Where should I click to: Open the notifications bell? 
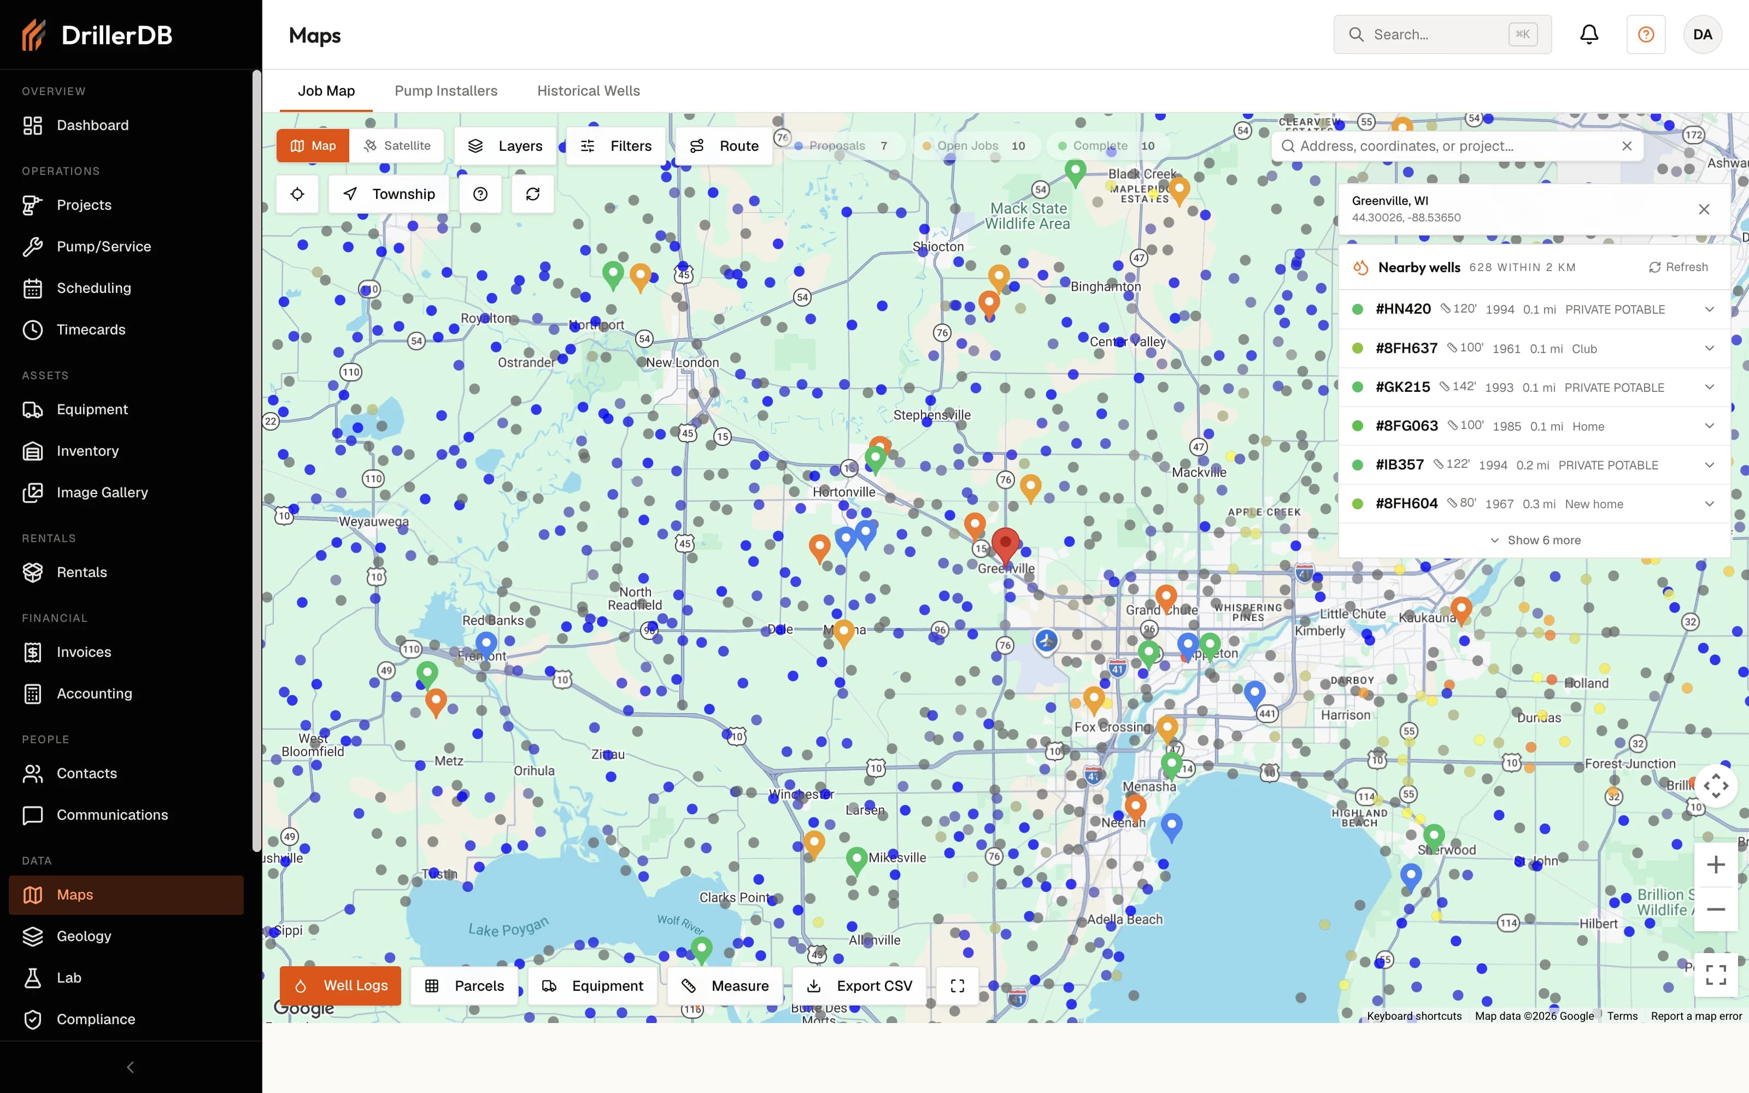(1588, 34)
